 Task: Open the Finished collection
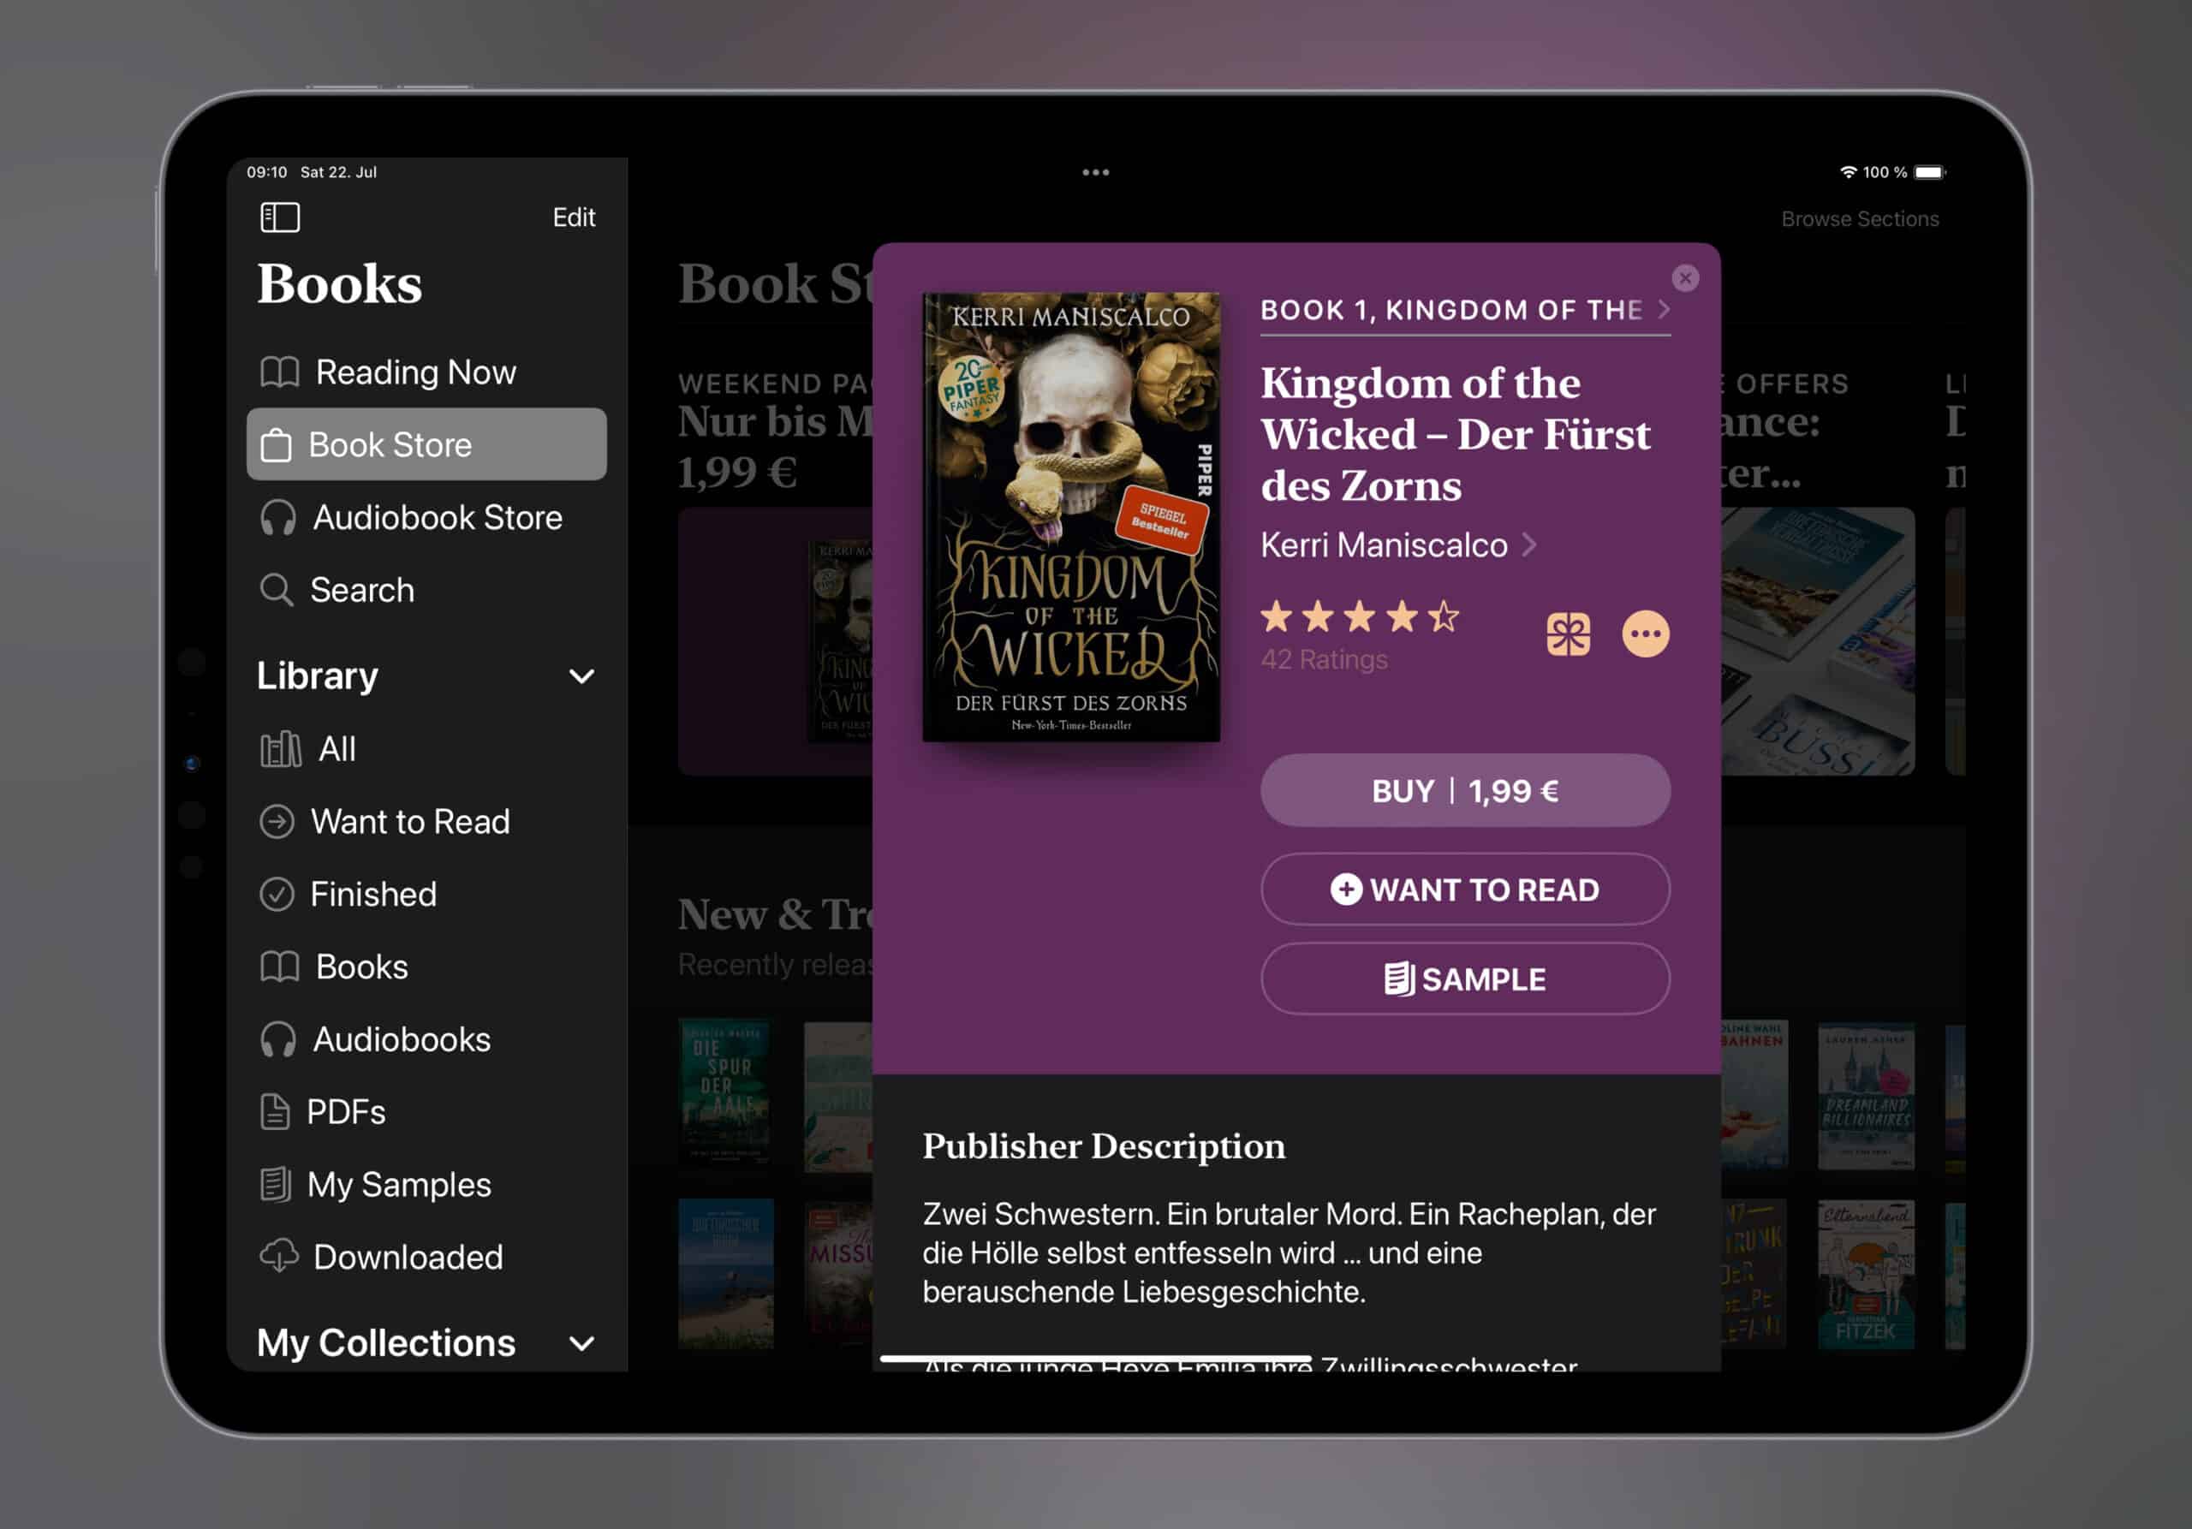[x=426, y=895]
